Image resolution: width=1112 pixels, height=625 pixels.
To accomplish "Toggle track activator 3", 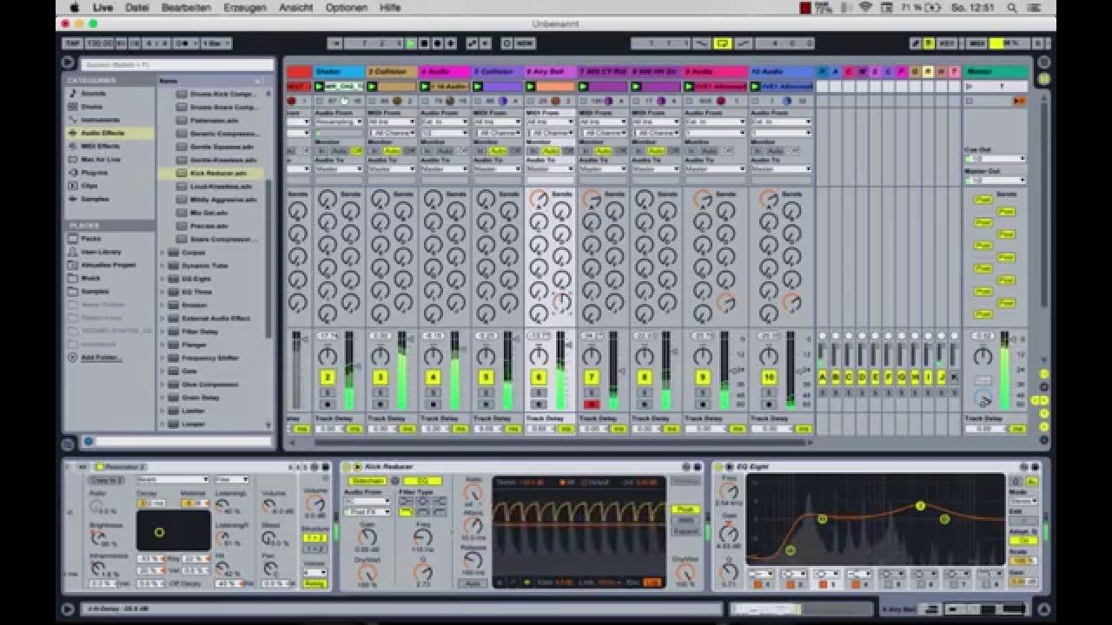I will (x=381, y=378).
